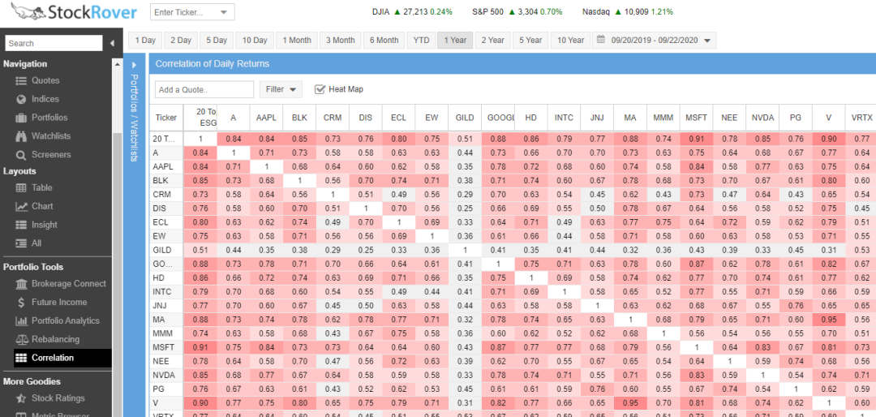
Task: Click the Quotes list icon in Navigation
Action: [x=22, y=81]
